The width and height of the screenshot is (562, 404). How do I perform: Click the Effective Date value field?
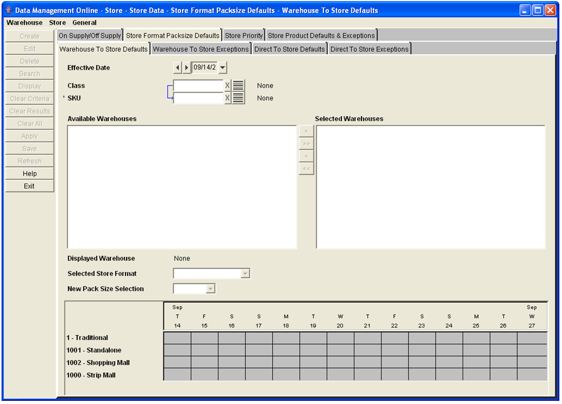click(205, 68)
